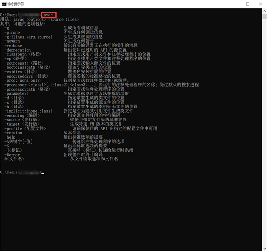
Task: Click the description '版本信息'
Action: click(x=72, y=133)
